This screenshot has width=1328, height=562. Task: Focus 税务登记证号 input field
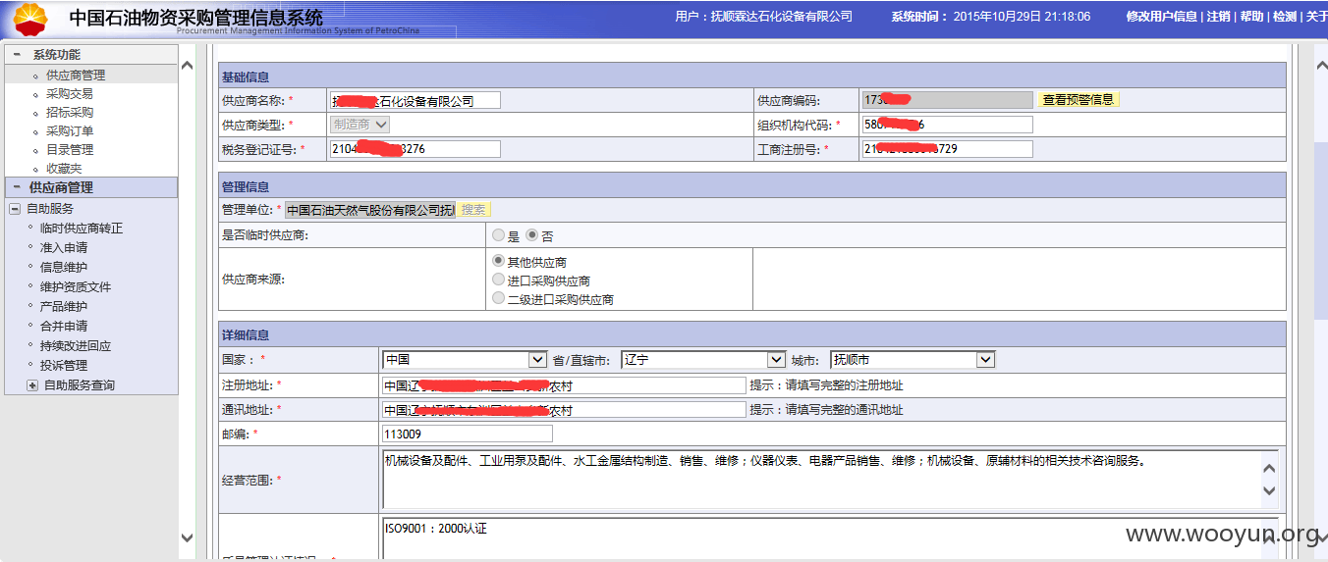click(x=415, y=149)
